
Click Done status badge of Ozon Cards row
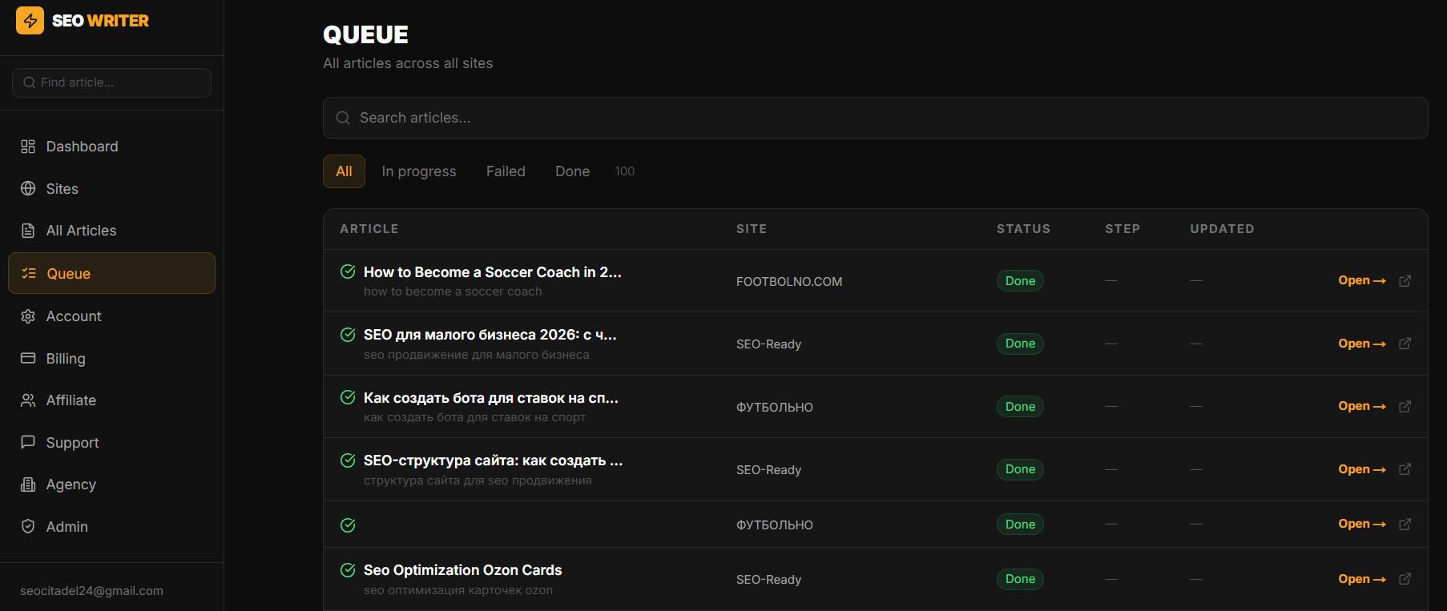point(1020,579)
